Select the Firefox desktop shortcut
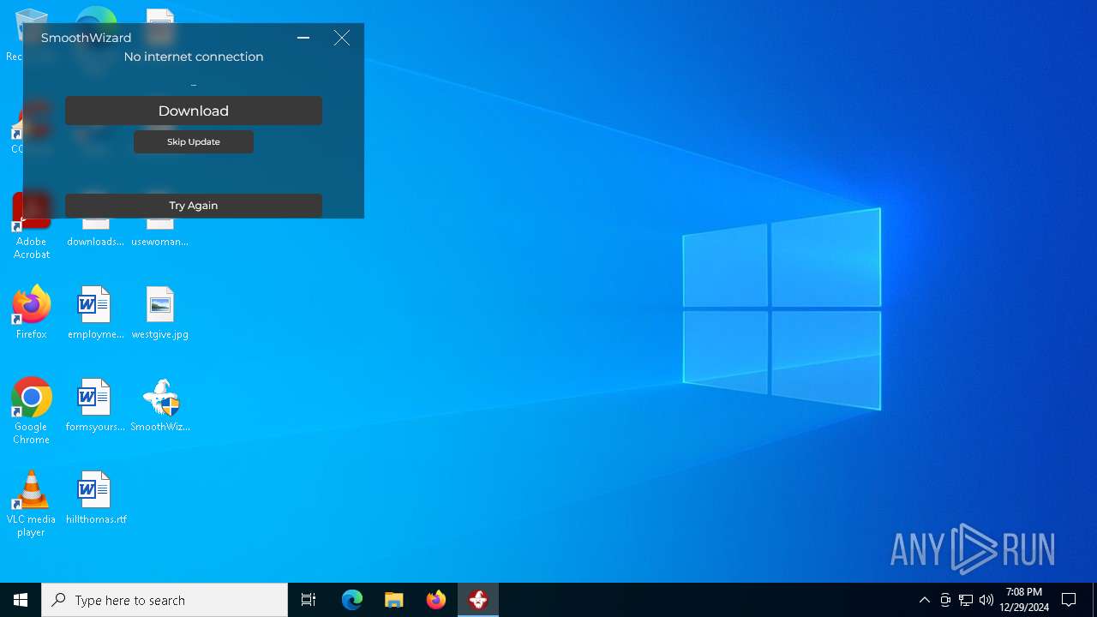Image resolution: width=1097 pixels, height=617 pixels. pos(32,313)
